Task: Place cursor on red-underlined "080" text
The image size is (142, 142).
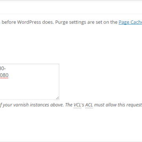Action: click(x=4, y=75)
